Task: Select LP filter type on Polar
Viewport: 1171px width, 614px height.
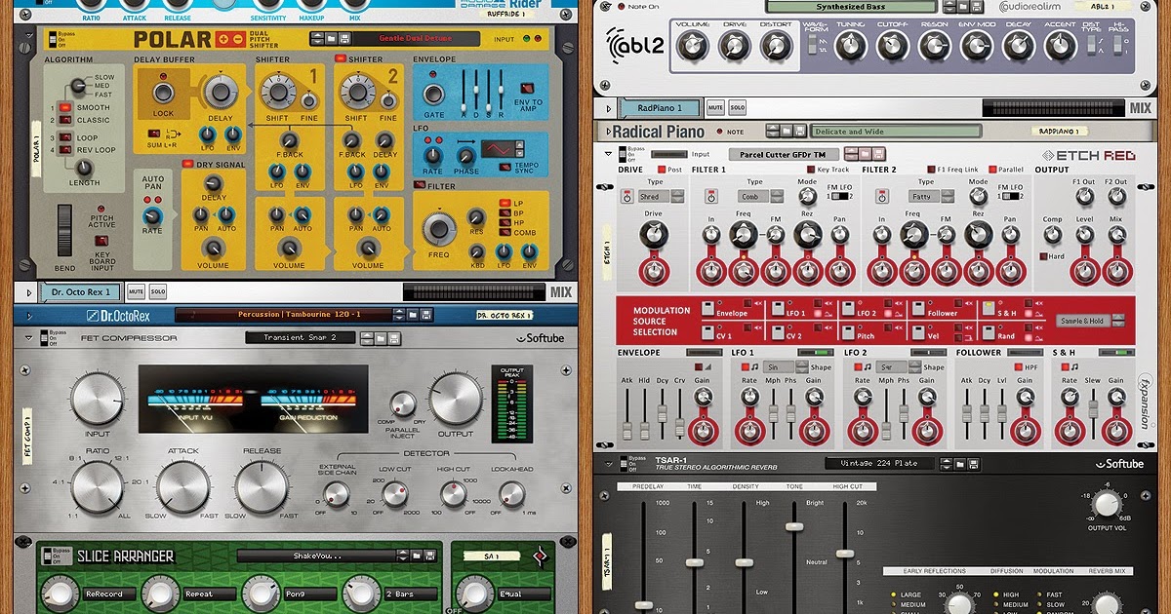Action: tap(504, 203)
